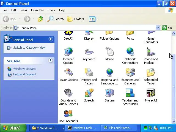Click the safely remove hardware tray icon

coord(150,128)
